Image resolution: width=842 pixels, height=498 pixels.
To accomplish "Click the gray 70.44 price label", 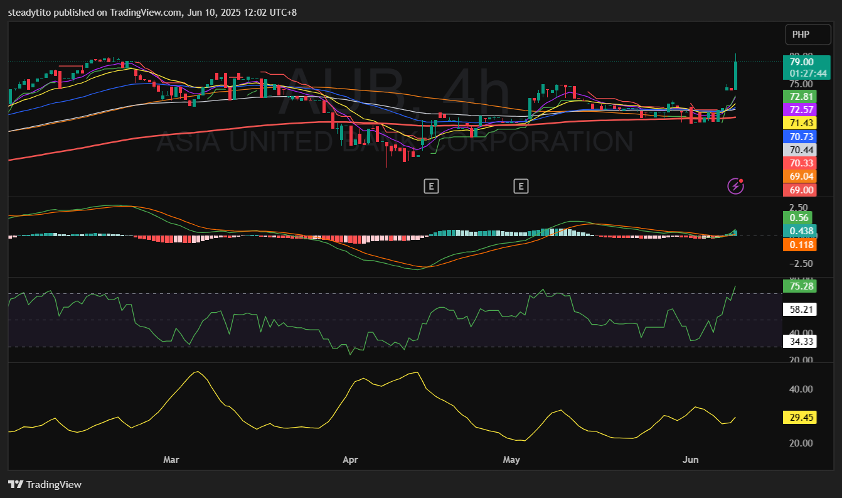I will pos(800,149).
